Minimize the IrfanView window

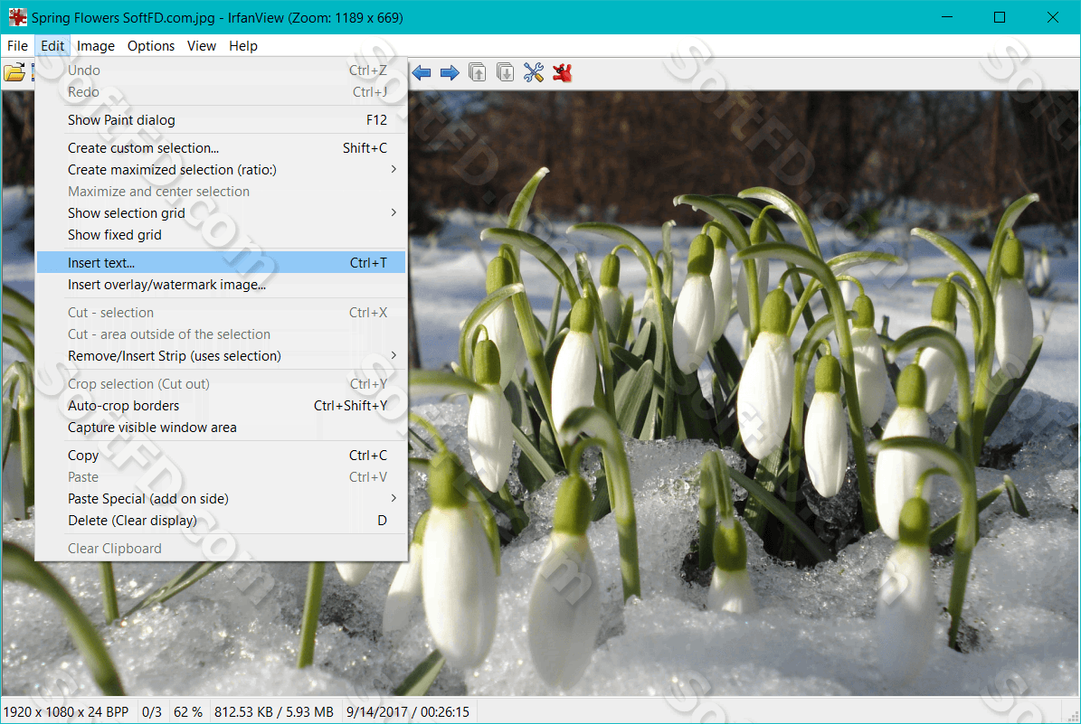coord(947,17)
